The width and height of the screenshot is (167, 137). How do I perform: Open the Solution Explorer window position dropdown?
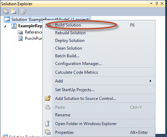(151, 3)
